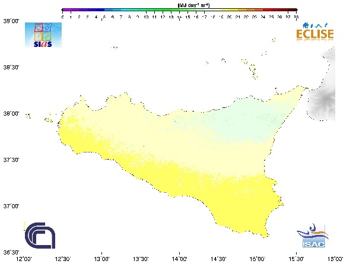Click the 15°00' longitude label
The image size is (356, 267).
pos(258,259)
